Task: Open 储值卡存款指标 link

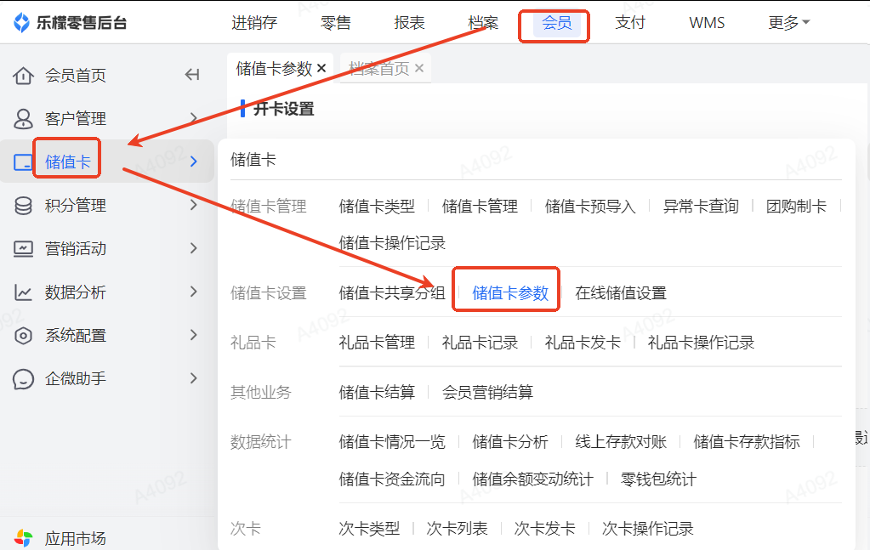Action: click(747, 442)
